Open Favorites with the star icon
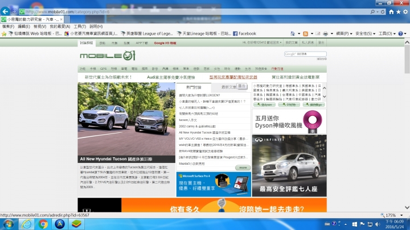Screen dimensions: 410x230 pos(398,12)
